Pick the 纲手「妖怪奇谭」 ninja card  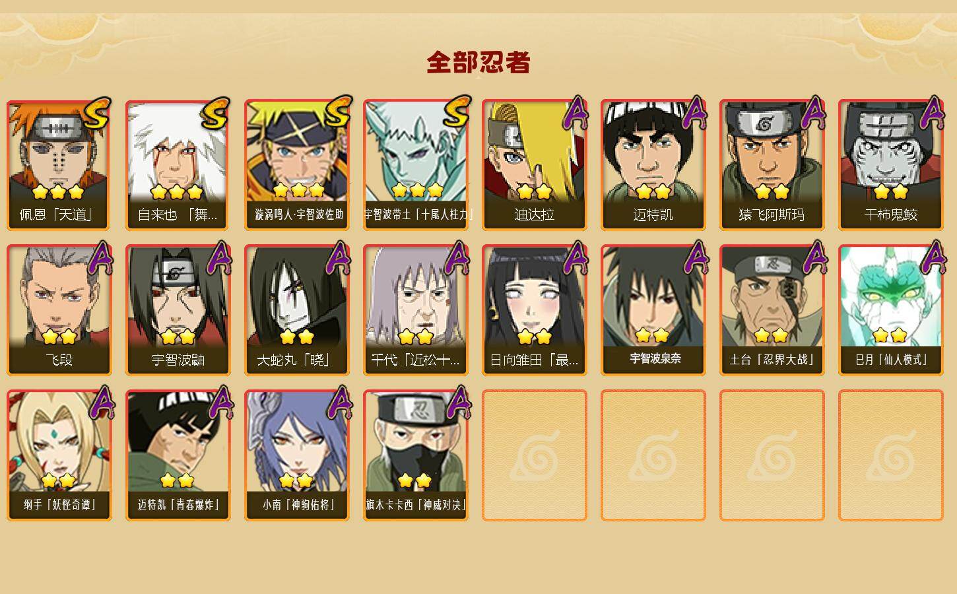coord(59,455)
